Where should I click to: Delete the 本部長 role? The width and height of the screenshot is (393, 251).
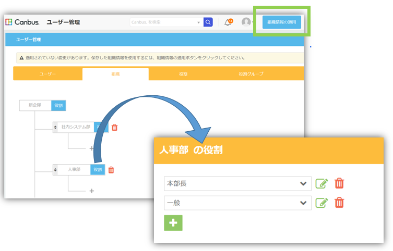click(x=339, y=183)
